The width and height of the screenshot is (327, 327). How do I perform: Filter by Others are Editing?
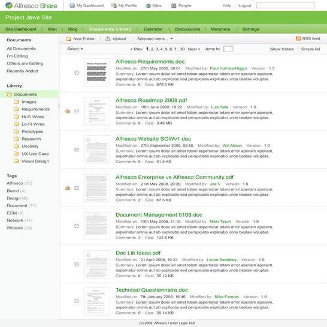point(25,63)
